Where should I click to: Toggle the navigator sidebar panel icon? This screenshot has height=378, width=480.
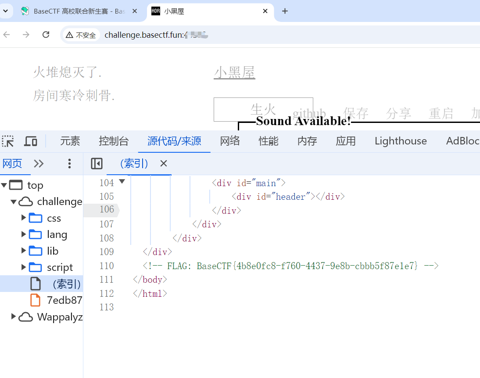click(x=97, y=164)
